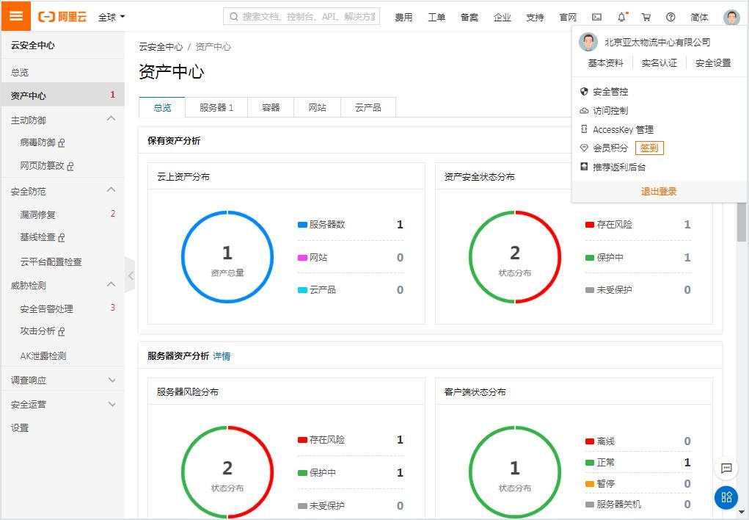This screenshot has height=520, width=749.
Task: Click the cyan 云产品 legend swatch
Action: pyautogui.click(x=302, y=290)
